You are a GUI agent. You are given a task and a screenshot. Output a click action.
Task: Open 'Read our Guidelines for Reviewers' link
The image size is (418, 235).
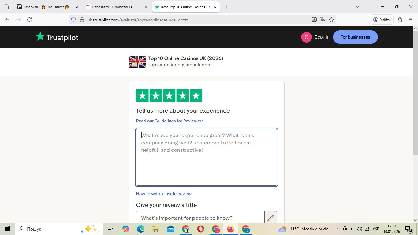point(170,121)
